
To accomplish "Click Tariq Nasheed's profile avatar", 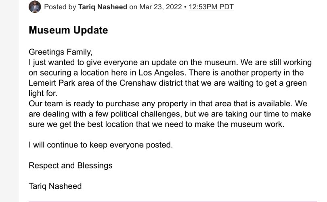I will [35, 7].
